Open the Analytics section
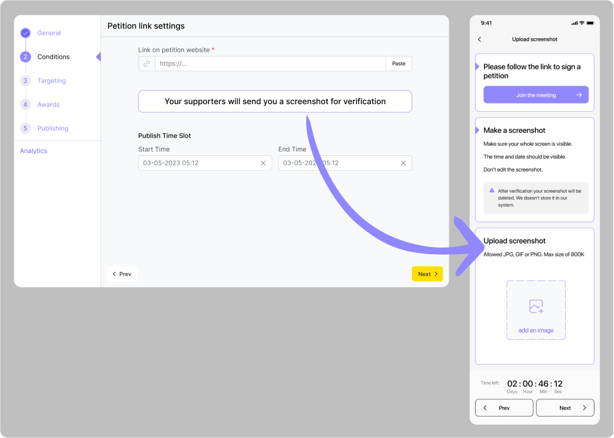 [33, 151]
